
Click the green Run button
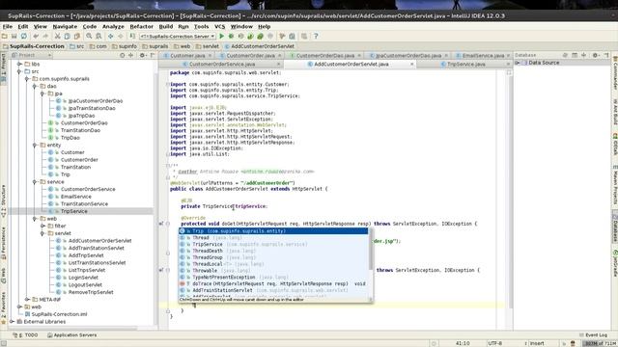pyautogui.click(x=221, y=37)
